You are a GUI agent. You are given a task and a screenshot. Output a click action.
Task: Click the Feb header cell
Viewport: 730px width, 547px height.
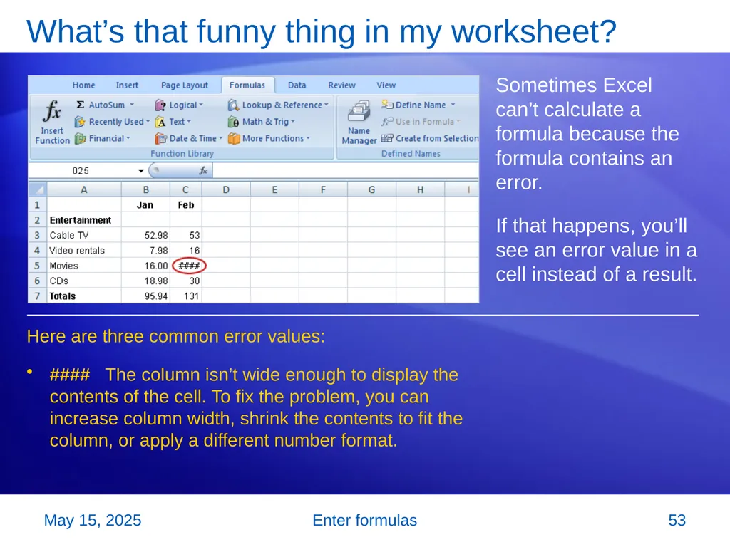[186, 205]
